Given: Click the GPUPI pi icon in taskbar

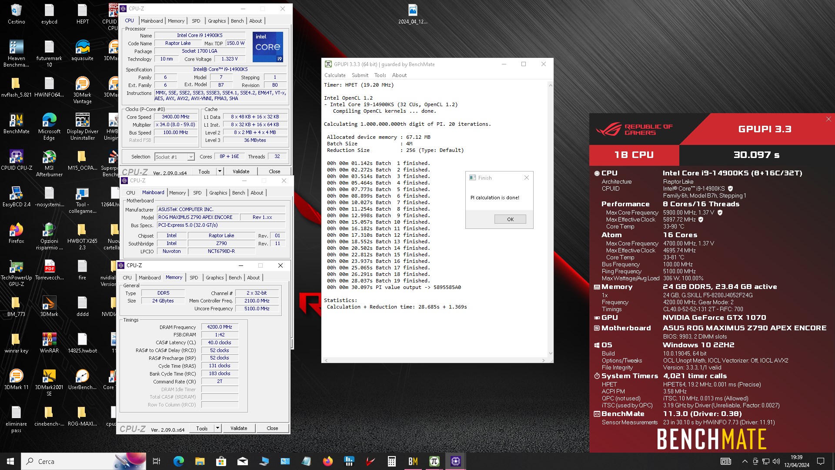Looking at the screenshot, I should tap(434, 461).
